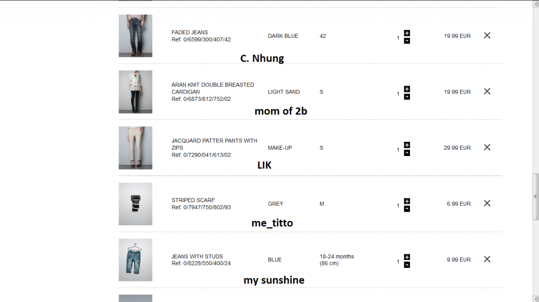Image resolution: width=539 pixels, height=302 pixels.
Task: Remove Jacquard Patter Pants from cart
Action: tap(487, 148)
